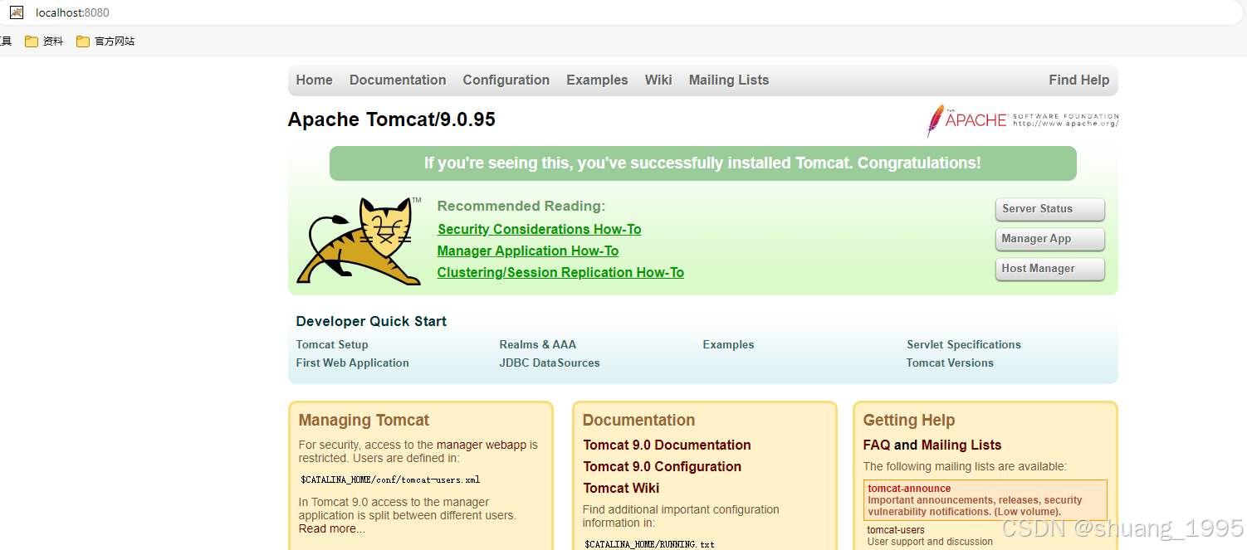The image size is (1247, 550).
Task: Click the FAQ link in Getting Help
Action: tap(877, 445)
